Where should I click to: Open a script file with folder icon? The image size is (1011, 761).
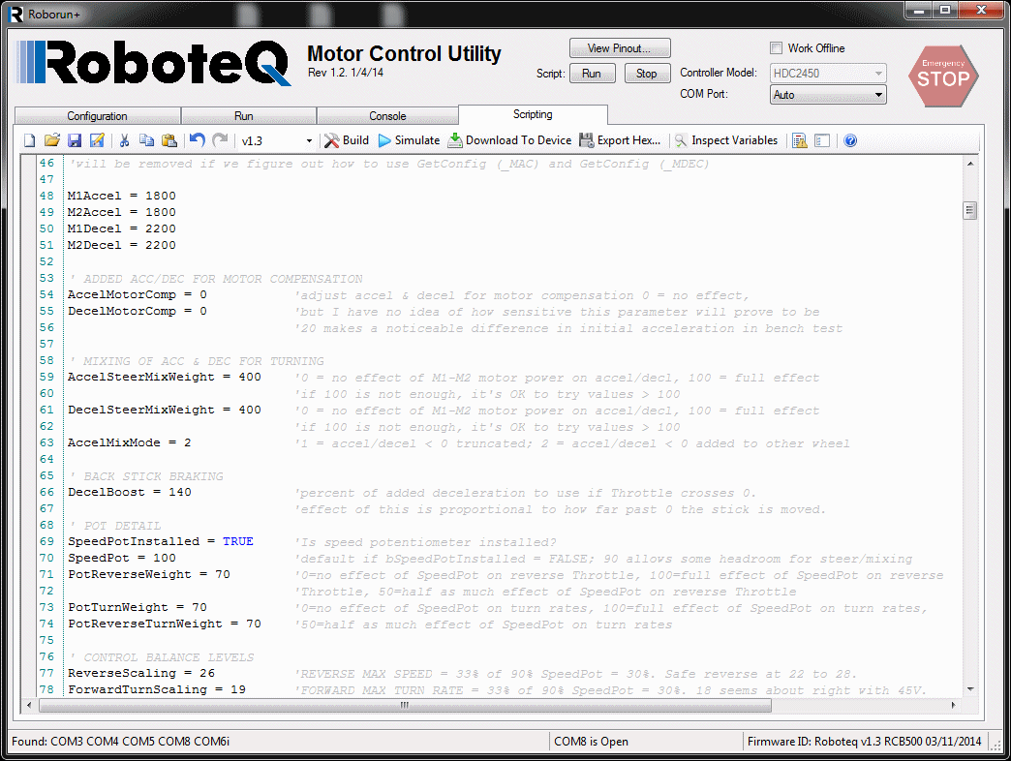coord(52,140)
